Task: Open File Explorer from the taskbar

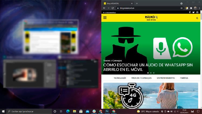Action: click(x=74, y=111)
